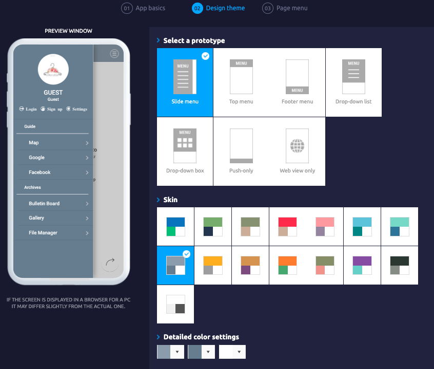Select the Web view only globe icon
This screenshot has height=369, width=434.
297,146
